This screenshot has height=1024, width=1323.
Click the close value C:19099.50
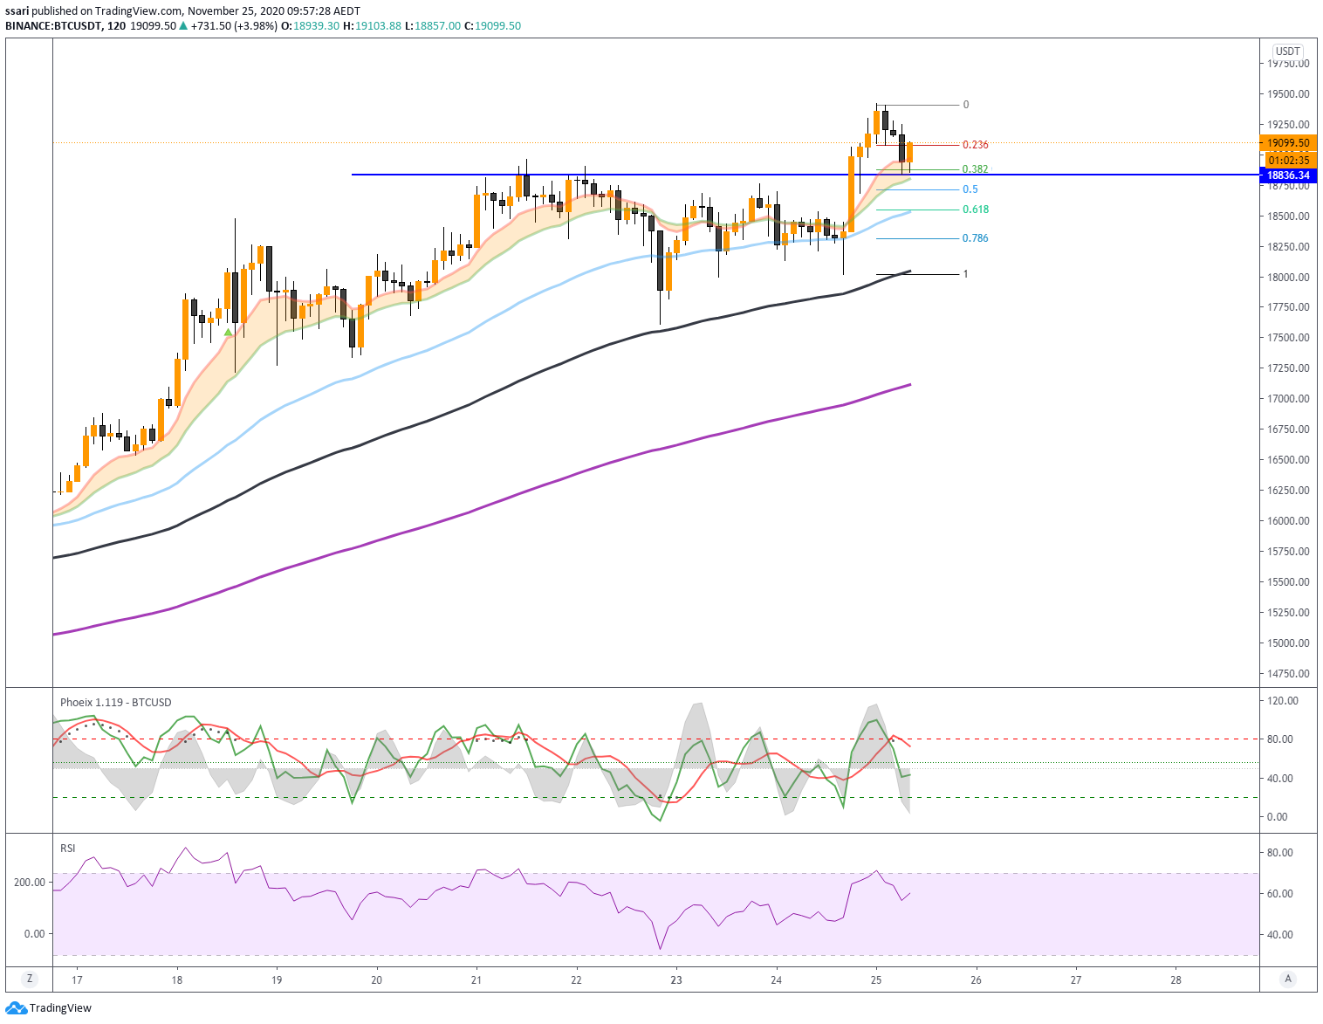[x=493, y=26]
